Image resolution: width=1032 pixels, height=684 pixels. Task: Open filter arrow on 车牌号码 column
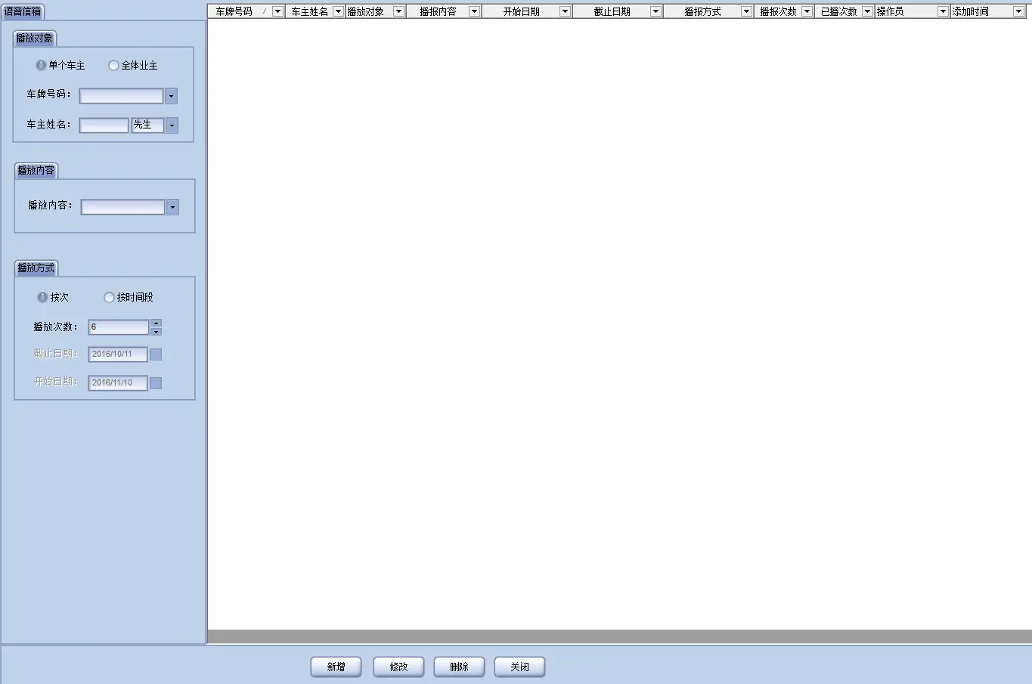(277, 11)
